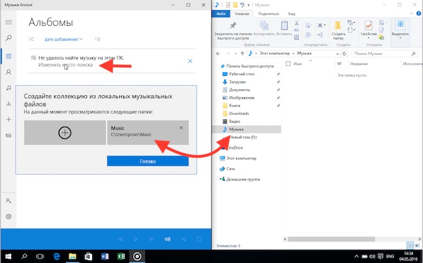Toggle select-all checkbox in column header
This screenshot has height=263, width=423.
pyautogui.click(x=288, y=64)
